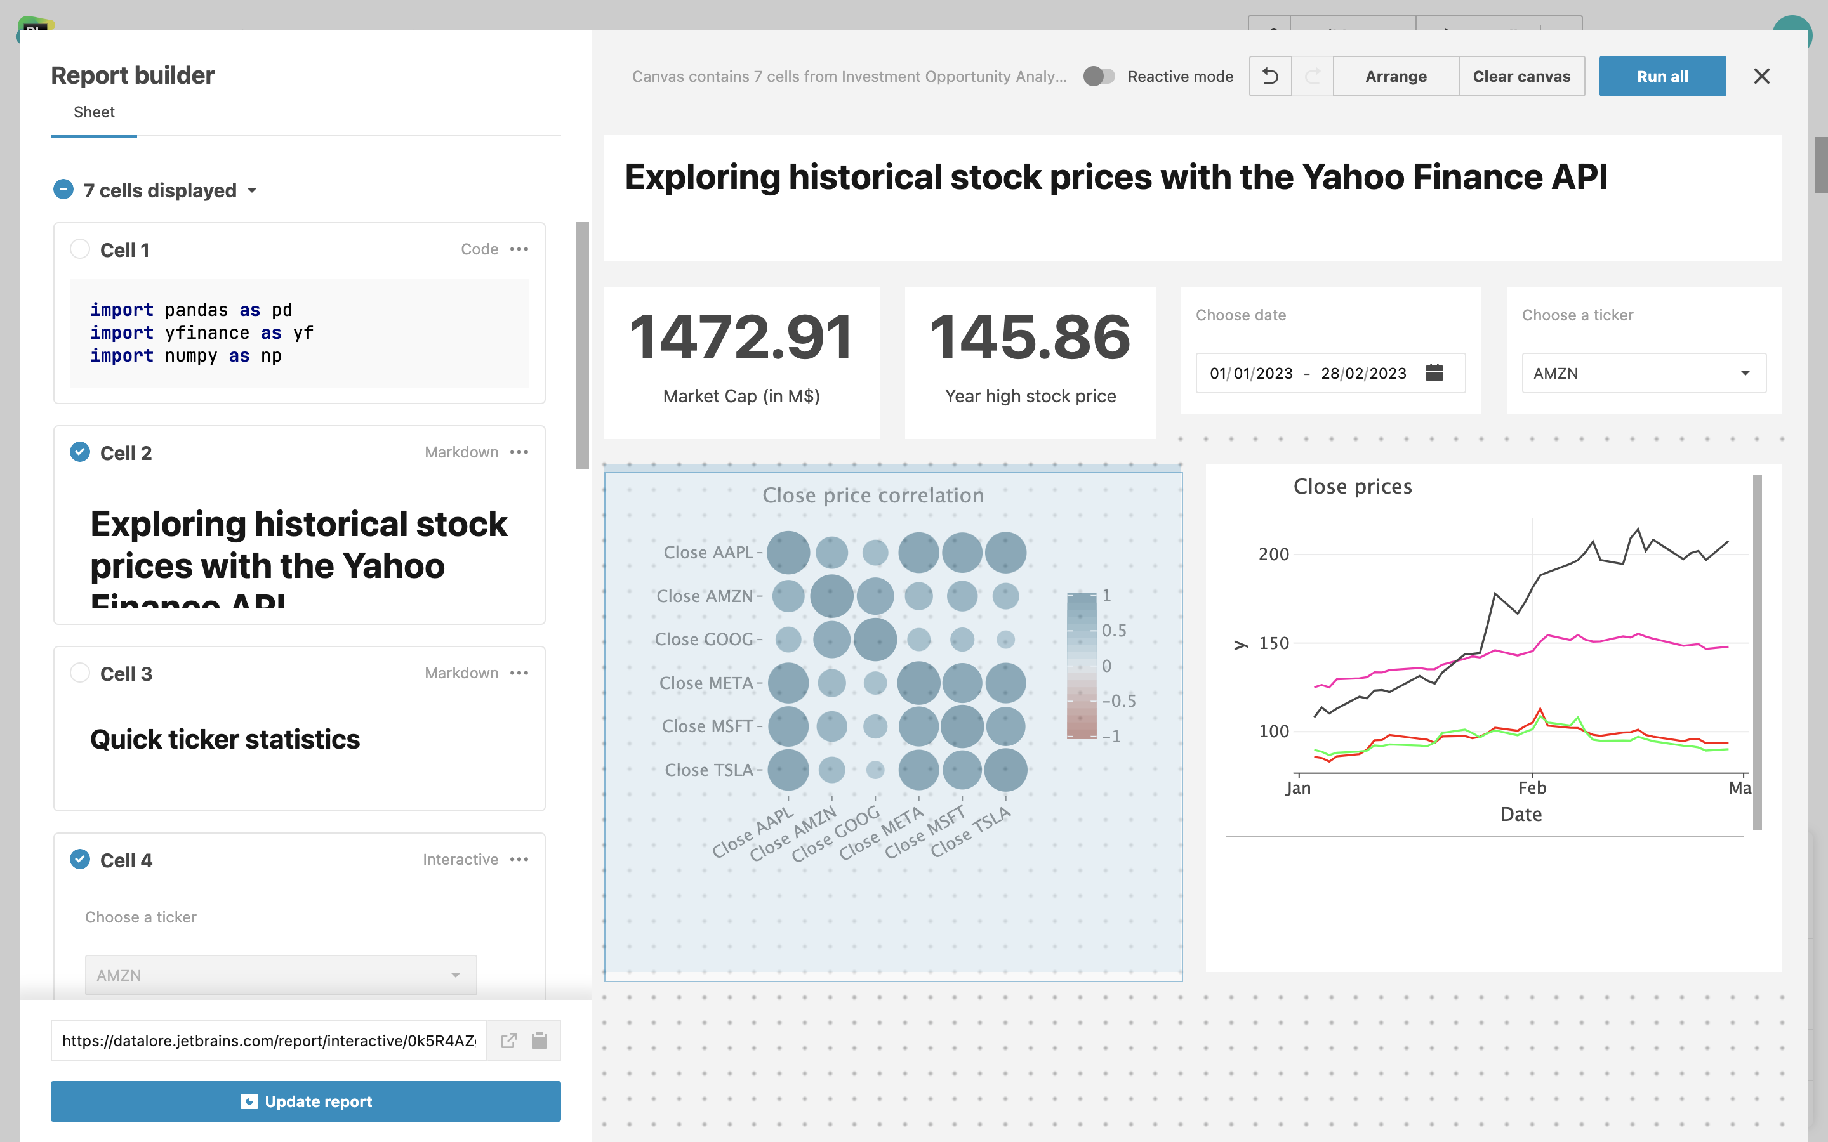Open report link in new tab icon

coord(508,1040)
